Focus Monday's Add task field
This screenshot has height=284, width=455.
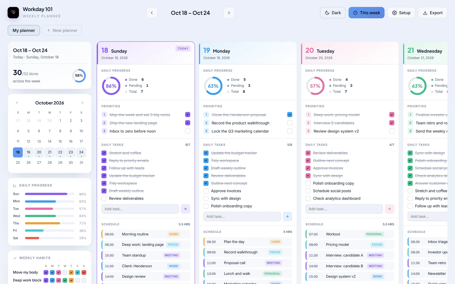(x=242, y=216)
